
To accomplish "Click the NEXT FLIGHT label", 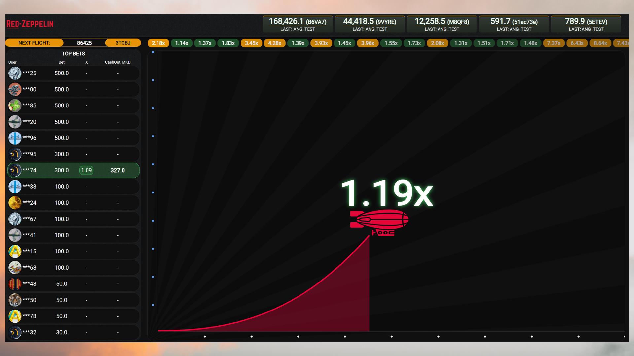I will [34, 43].
